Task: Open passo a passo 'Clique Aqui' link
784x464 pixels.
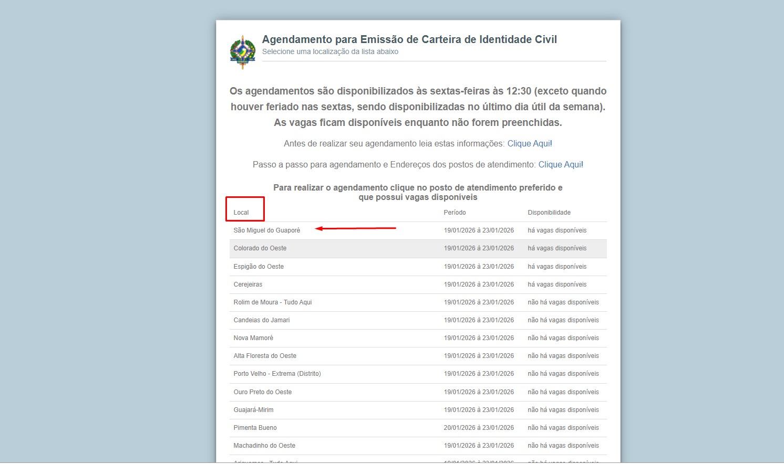Action: click(560, 164)
